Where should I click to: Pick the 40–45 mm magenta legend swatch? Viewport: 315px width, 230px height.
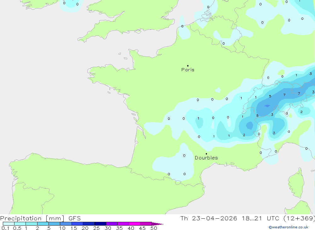135,224
